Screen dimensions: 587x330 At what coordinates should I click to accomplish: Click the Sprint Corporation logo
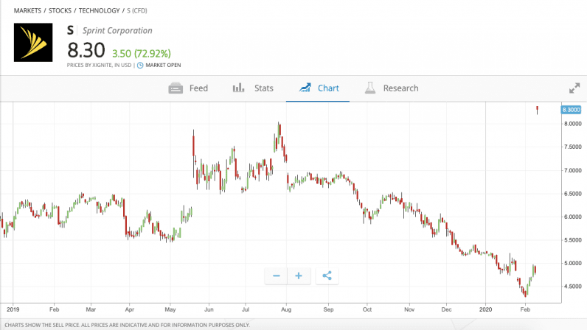click(34, 43)
